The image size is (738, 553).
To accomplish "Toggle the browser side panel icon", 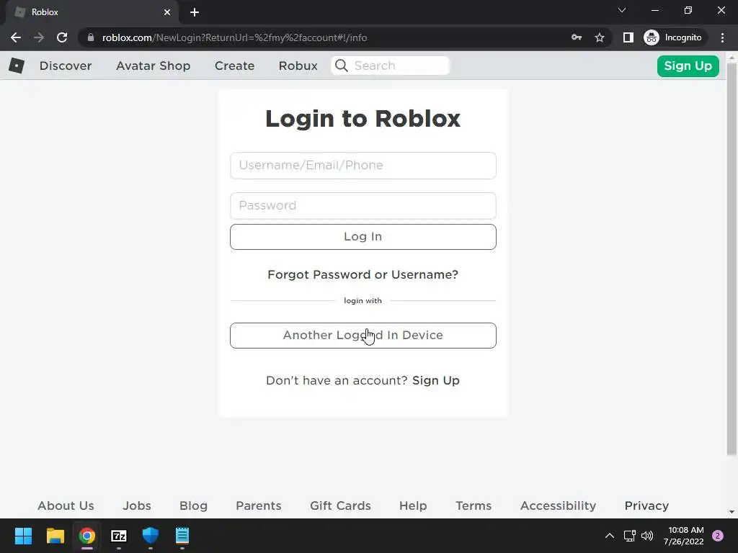I will [628, 37].
